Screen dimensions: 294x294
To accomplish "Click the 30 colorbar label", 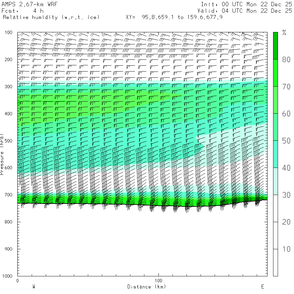I will pos(286,195).
